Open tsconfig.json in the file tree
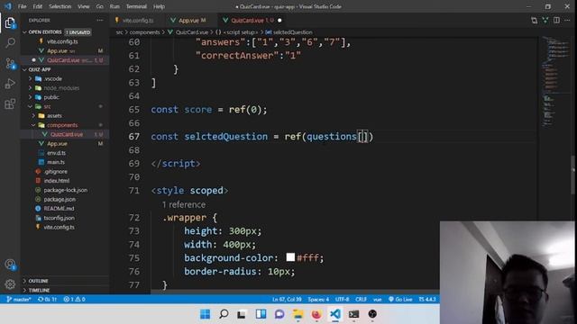The width and height of the screenshot is (577, 324). click(59, 218)
